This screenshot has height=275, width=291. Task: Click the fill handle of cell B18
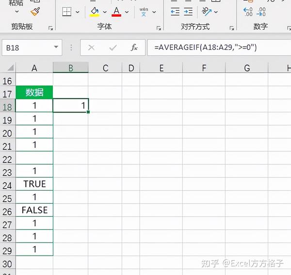coord(88,112)
